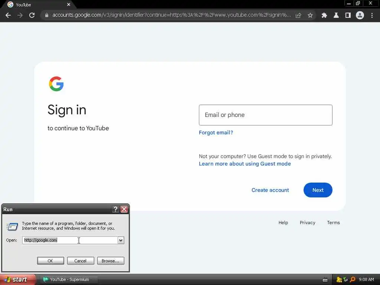380x285 pixels.
Task: Expand the Run Open history dropdown
Action: click(121, 240)
